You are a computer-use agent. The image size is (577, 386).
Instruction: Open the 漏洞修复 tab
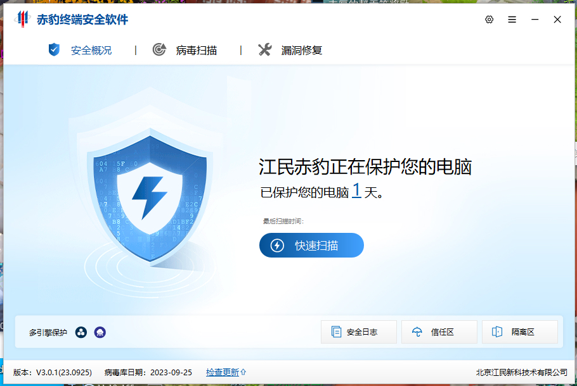[x=290, y=50]
